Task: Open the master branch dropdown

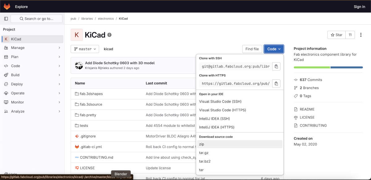Action: coord(85,49)
